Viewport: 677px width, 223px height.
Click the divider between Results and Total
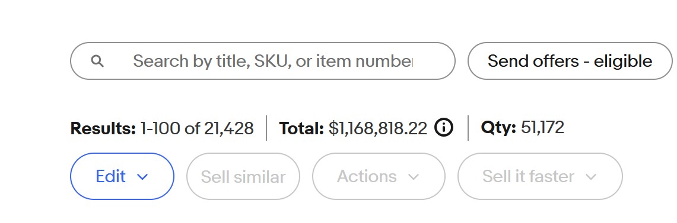tap(266, 128)
